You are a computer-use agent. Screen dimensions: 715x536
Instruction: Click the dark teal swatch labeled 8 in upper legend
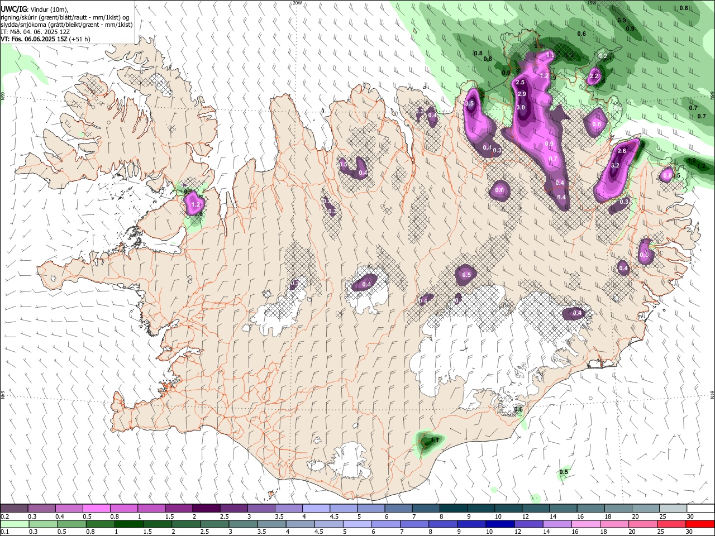[453, 508]
